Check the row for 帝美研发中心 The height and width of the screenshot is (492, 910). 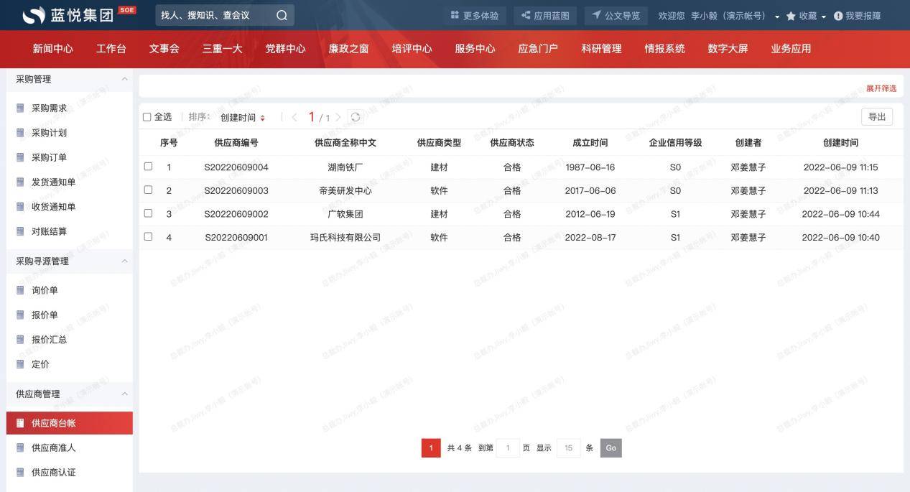(x=148, y=190)
